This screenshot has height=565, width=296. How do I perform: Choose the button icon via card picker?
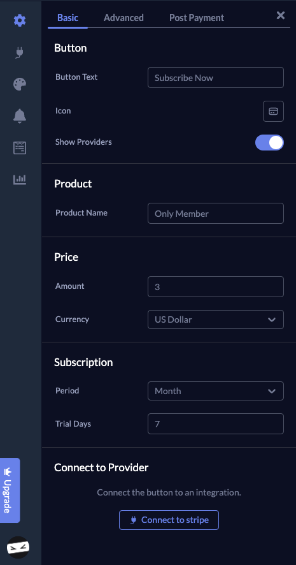pyautogui.click(x=273, y=112)
